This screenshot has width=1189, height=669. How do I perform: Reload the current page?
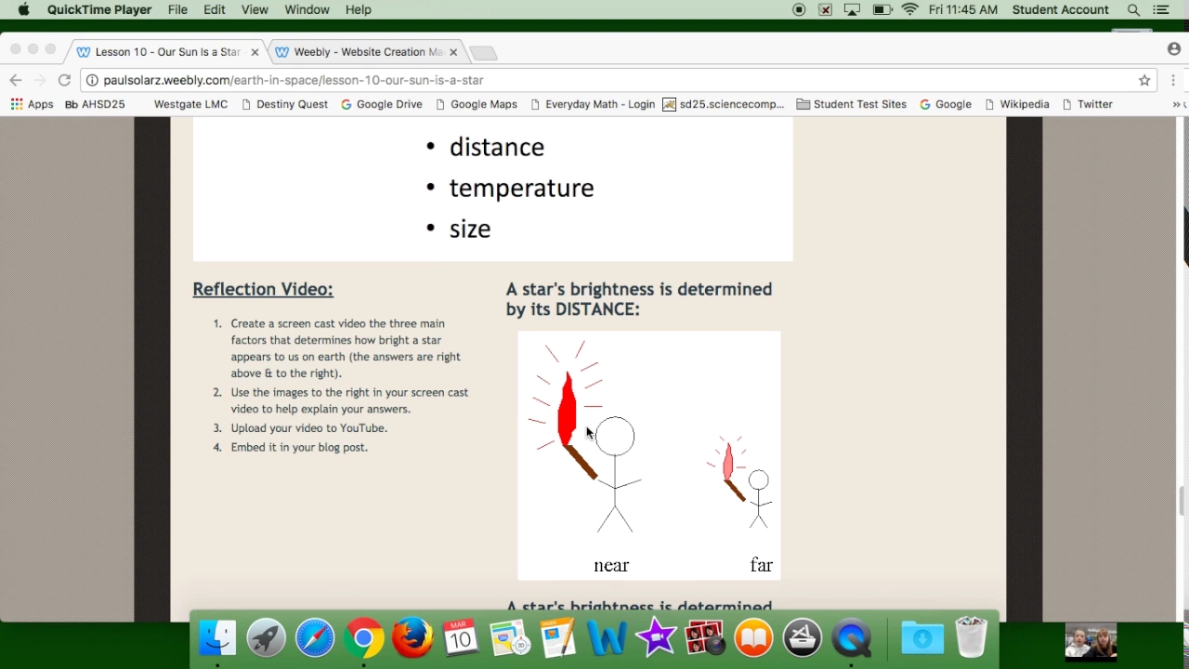click(64, 80)
